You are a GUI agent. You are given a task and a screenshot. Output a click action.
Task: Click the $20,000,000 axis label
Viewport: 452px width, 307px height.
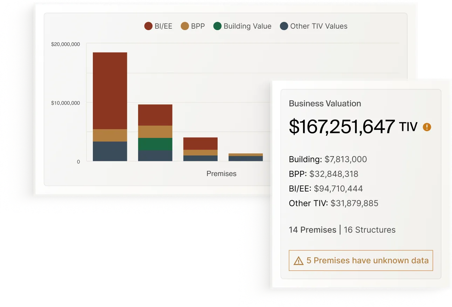66,44
